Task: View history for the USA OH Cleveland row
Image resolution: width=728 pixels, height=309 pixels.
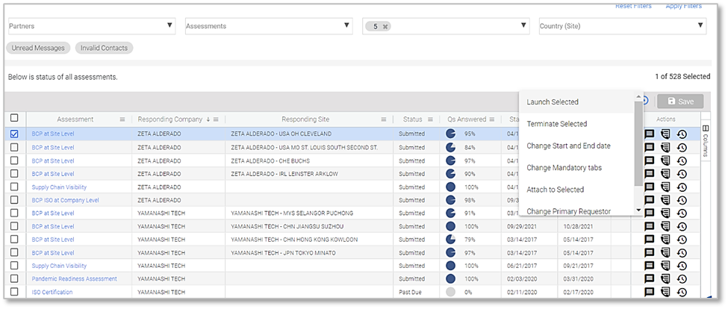Action: 682,134
